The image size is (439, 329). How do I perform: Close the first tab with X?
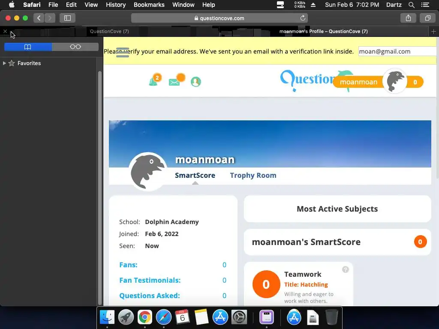tap(5, 31)
